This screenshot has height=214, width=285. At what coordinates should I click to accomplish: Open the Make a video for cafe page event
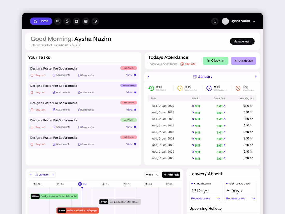coord(78,210)
